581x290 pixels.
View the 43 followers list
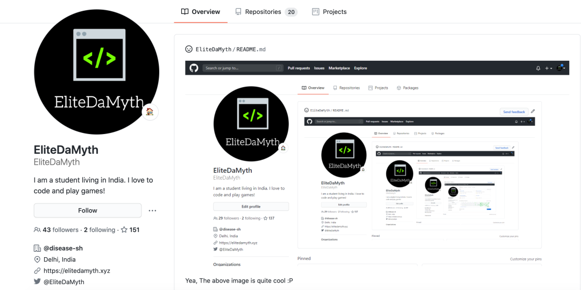point(60,230)
